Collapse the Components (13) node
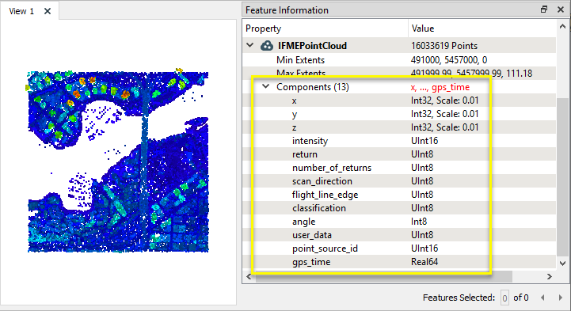Viewport: 571px width, 311px height. [x=266, y=86]
